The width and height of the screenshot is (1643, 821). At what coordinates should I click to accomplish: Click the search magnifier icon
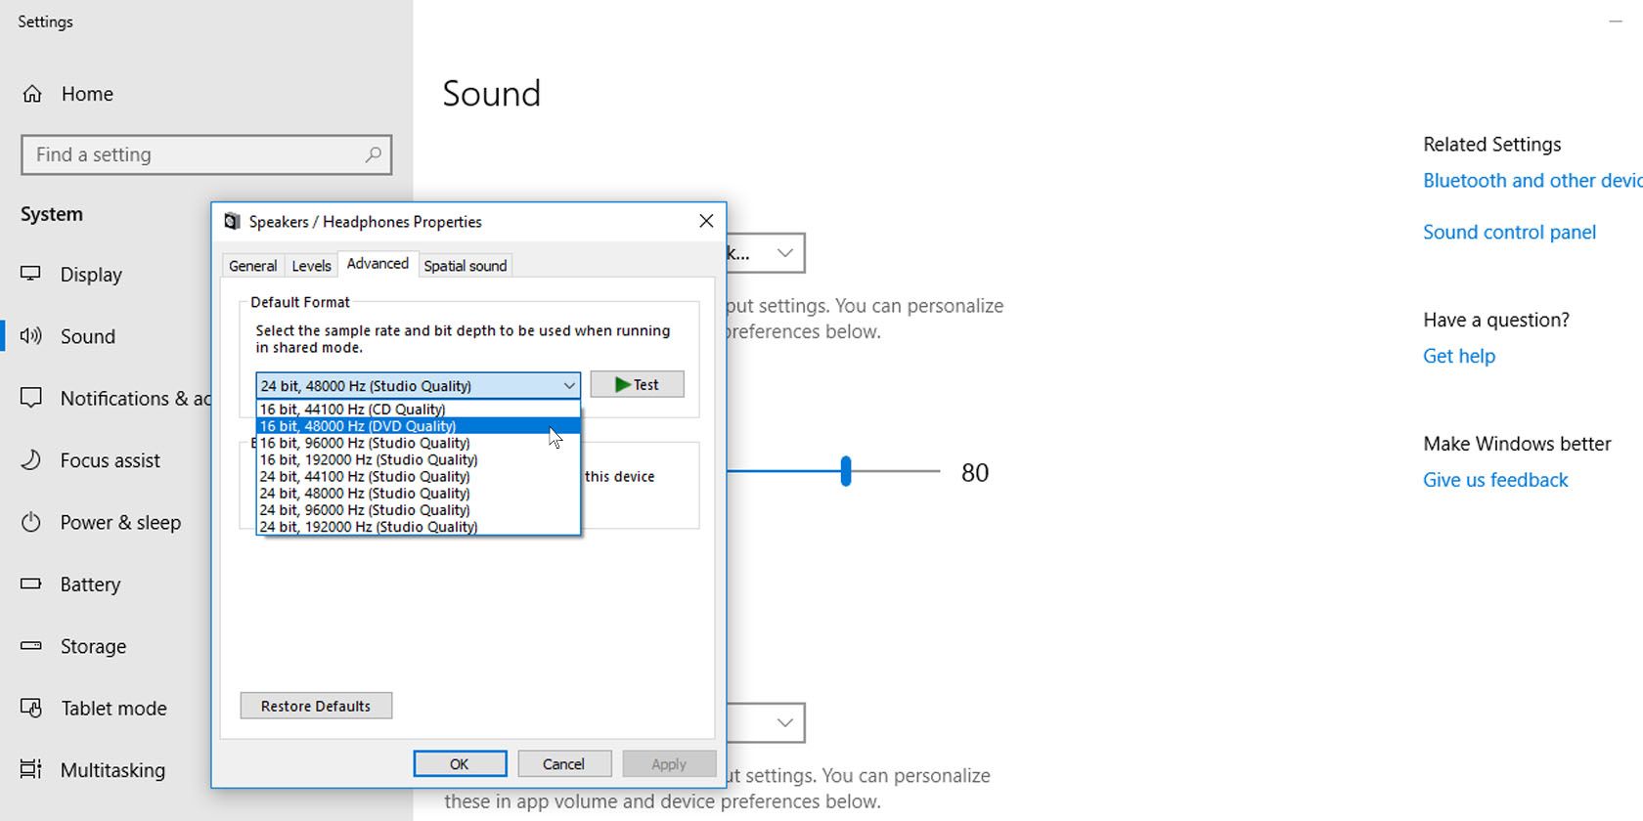(373, 154)
